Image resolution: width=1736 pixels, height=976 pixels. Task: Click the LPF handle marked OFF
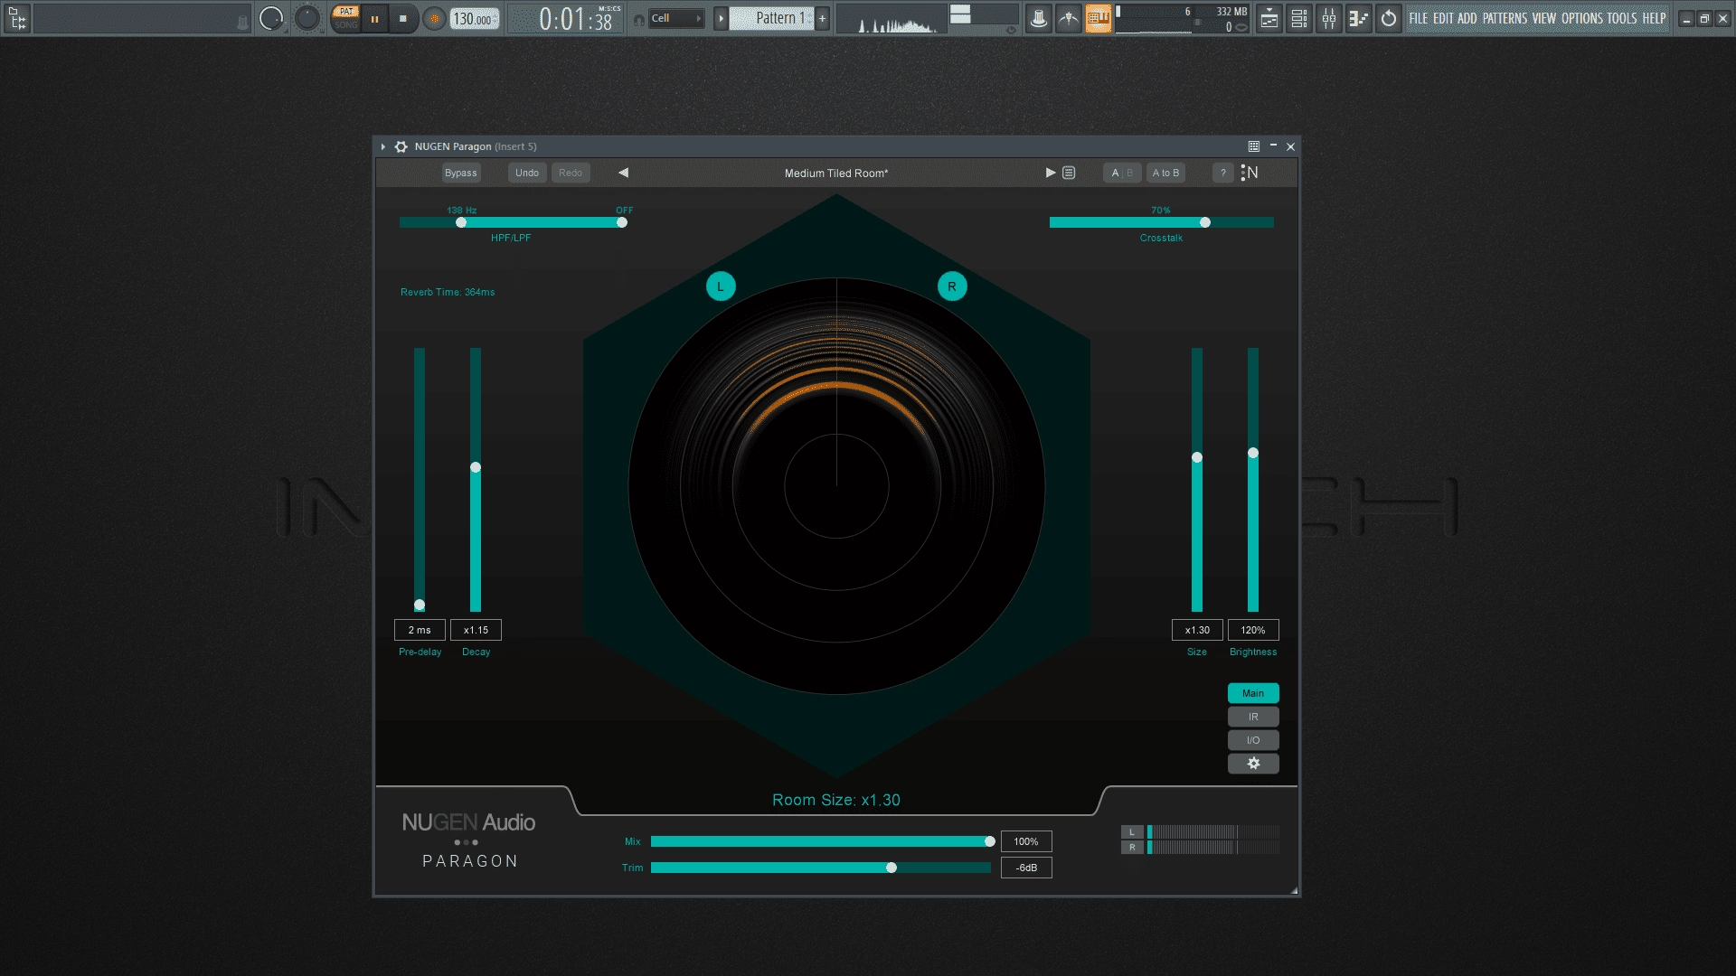622,222
